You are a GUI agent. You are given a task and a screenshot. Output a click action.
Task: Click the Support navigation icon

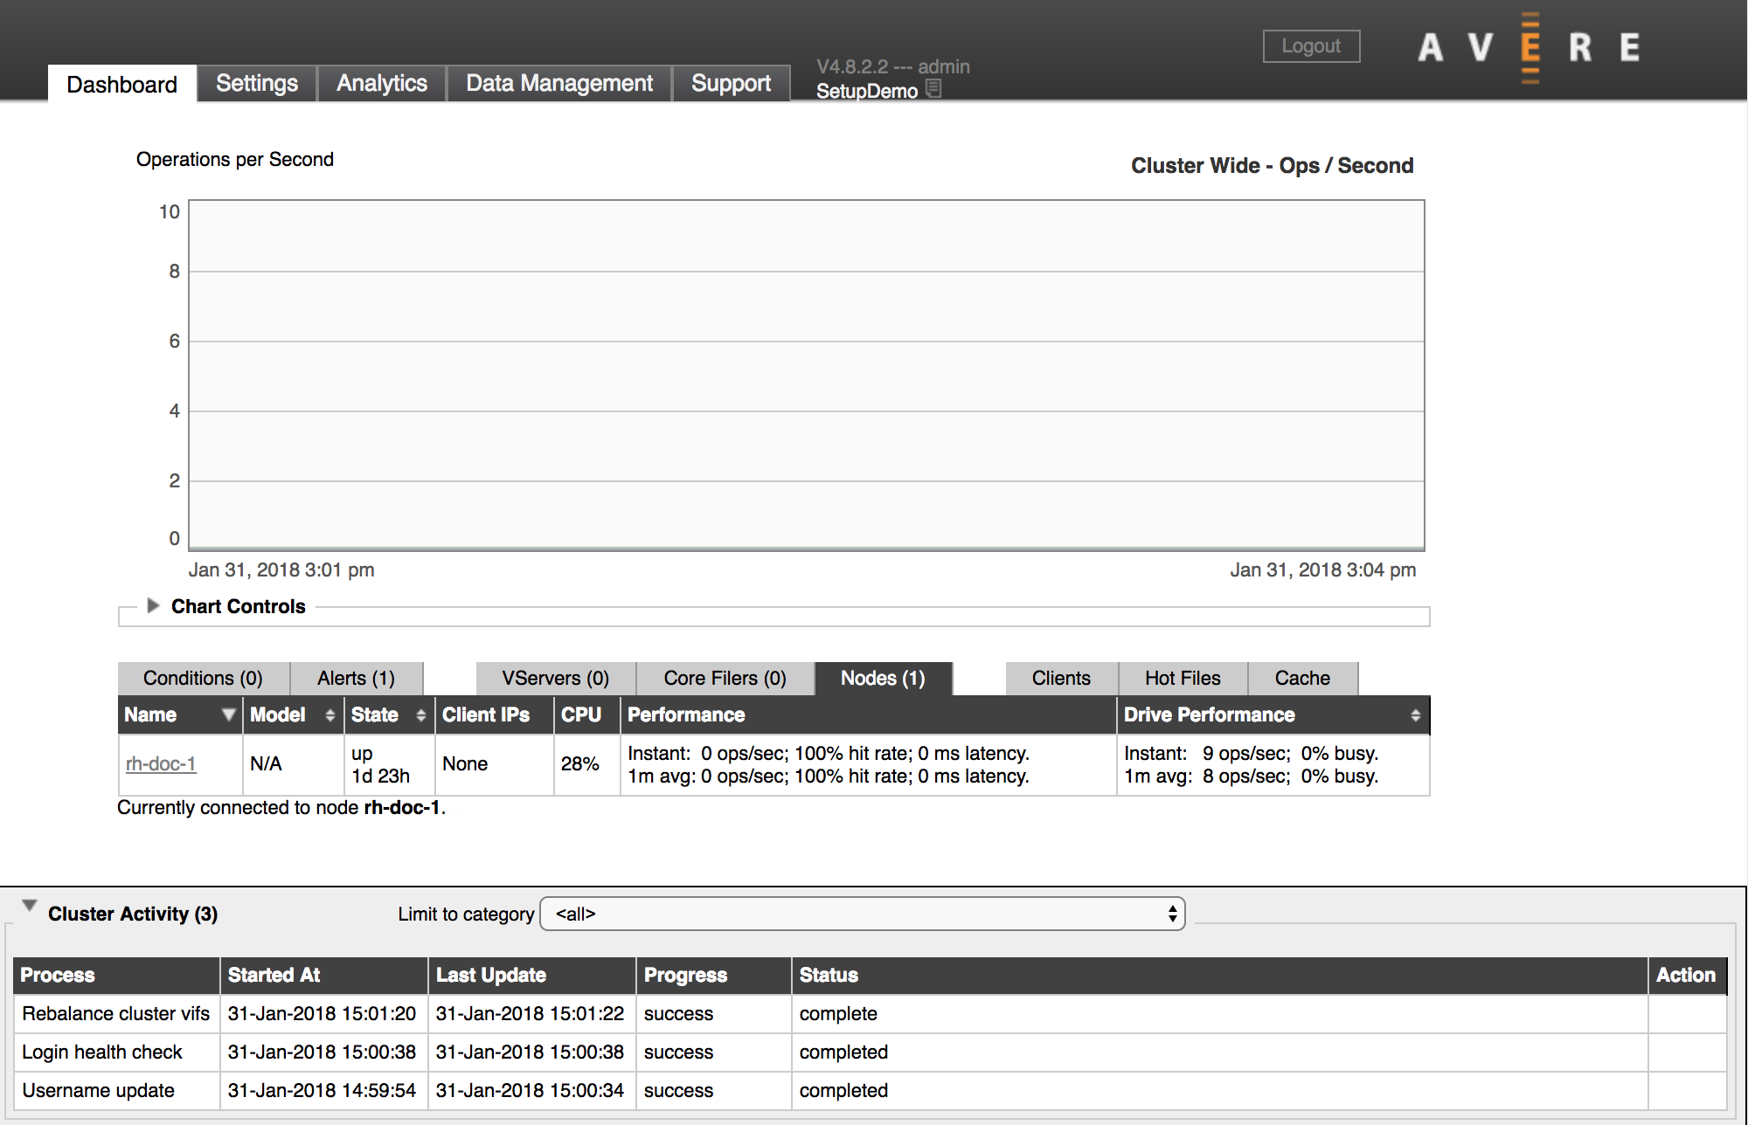pyautogui.click(x=732, y=81)
